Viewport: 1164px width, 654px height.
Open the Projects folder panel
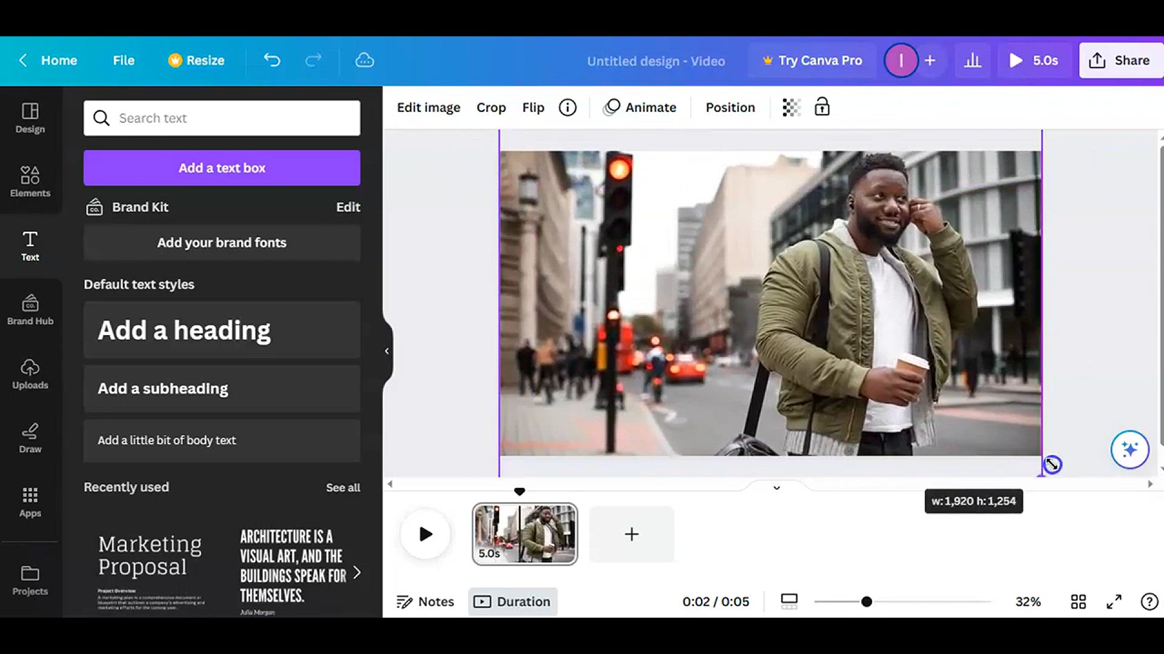tap(30, 580)
